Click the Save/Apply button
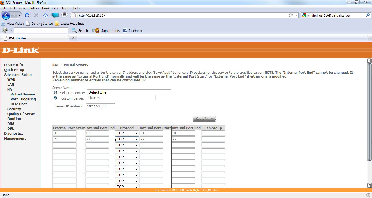The image size is (372, 198). [x=204, y=119]
